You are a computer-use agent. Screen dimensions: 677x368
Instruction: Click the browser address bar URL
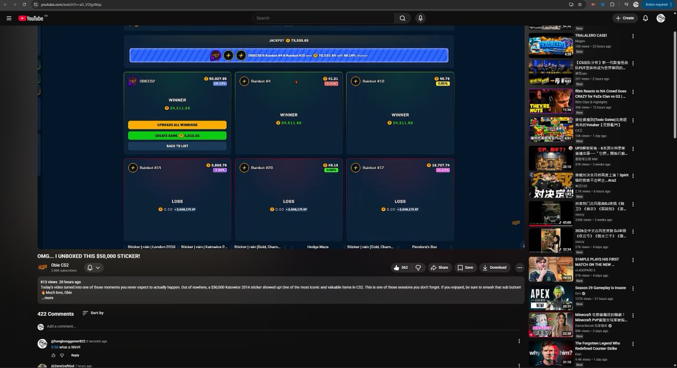pos(71,4)
